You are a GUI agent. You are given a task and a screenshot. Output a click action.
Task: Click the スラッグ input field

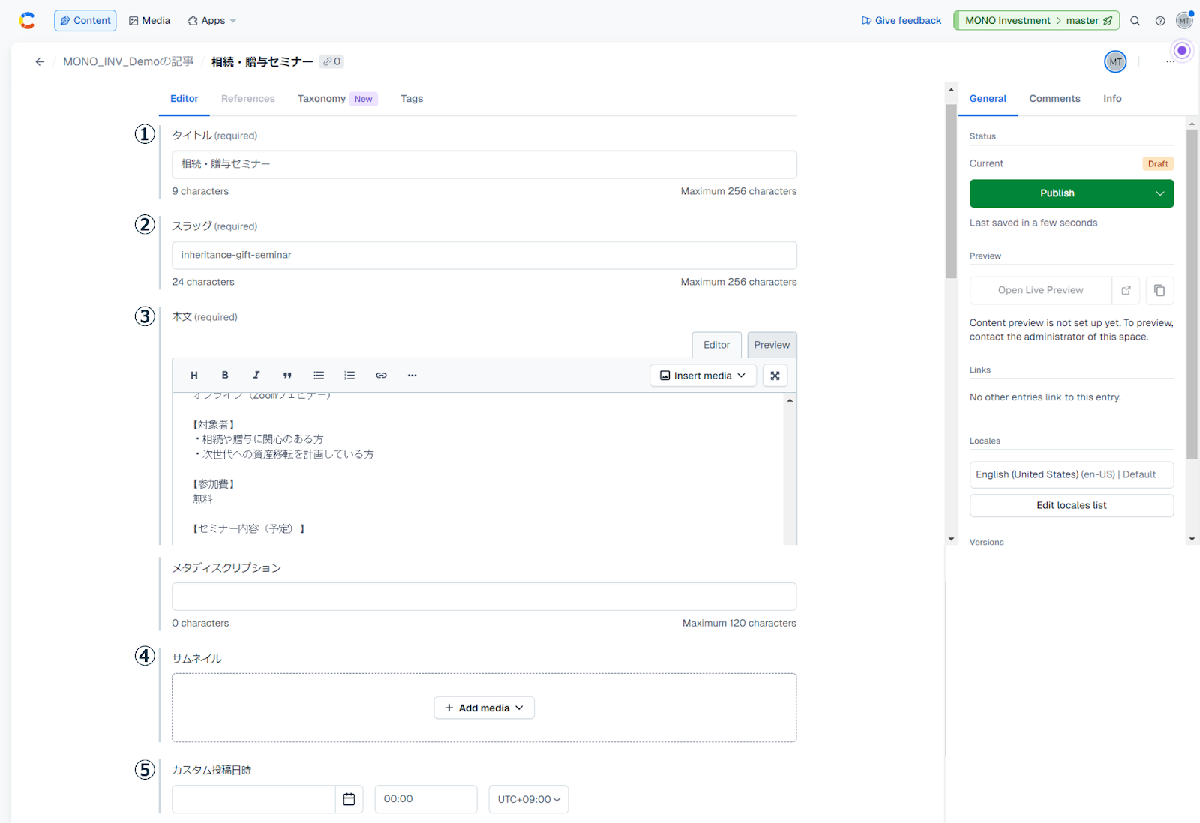(484, 255)
